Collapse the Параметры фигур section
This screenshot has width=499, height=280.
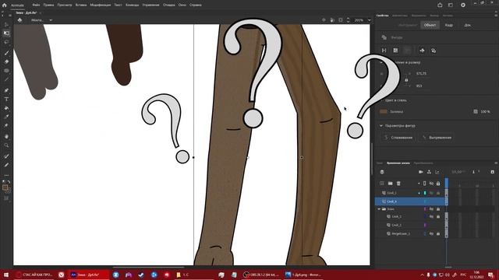coord(381,126)
